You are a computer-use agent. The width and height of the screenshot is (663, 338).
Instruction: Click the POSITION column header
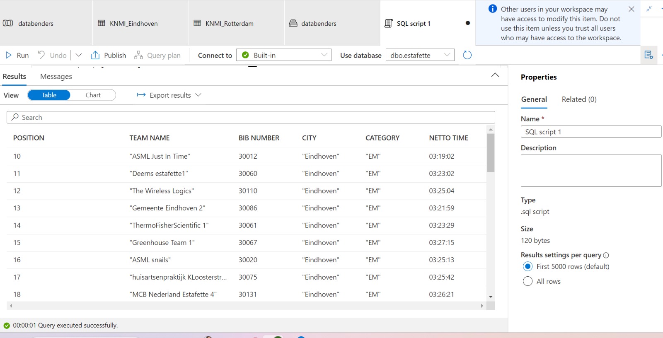[29, 138]
